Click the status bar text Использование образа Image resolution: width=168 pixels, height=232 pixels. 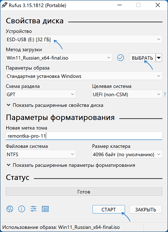pyautogui.click(x=61, y=227)
